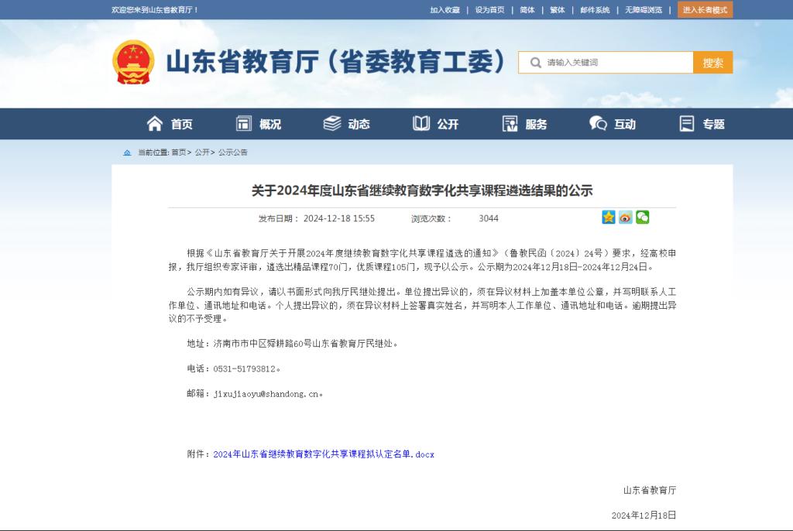The height and width of the screenshot is (531, 793).
Task: Click the publish date 2024-12-18 15:55
Action: (x=339, y=218)
